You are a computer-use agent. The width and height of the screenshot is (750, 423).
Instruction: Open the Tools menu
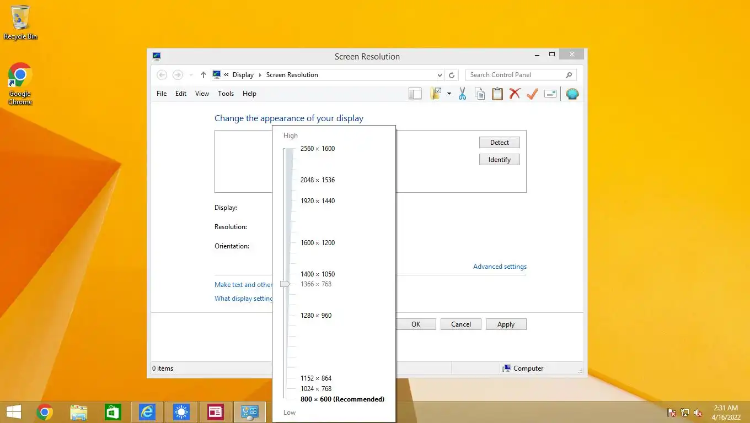click(226, 94)
